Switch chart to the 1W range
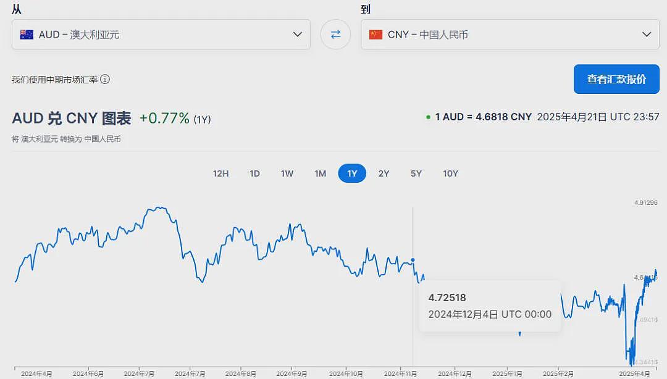Image resolution: width=667 pixels, height=379 pixels. click(287, 173)
